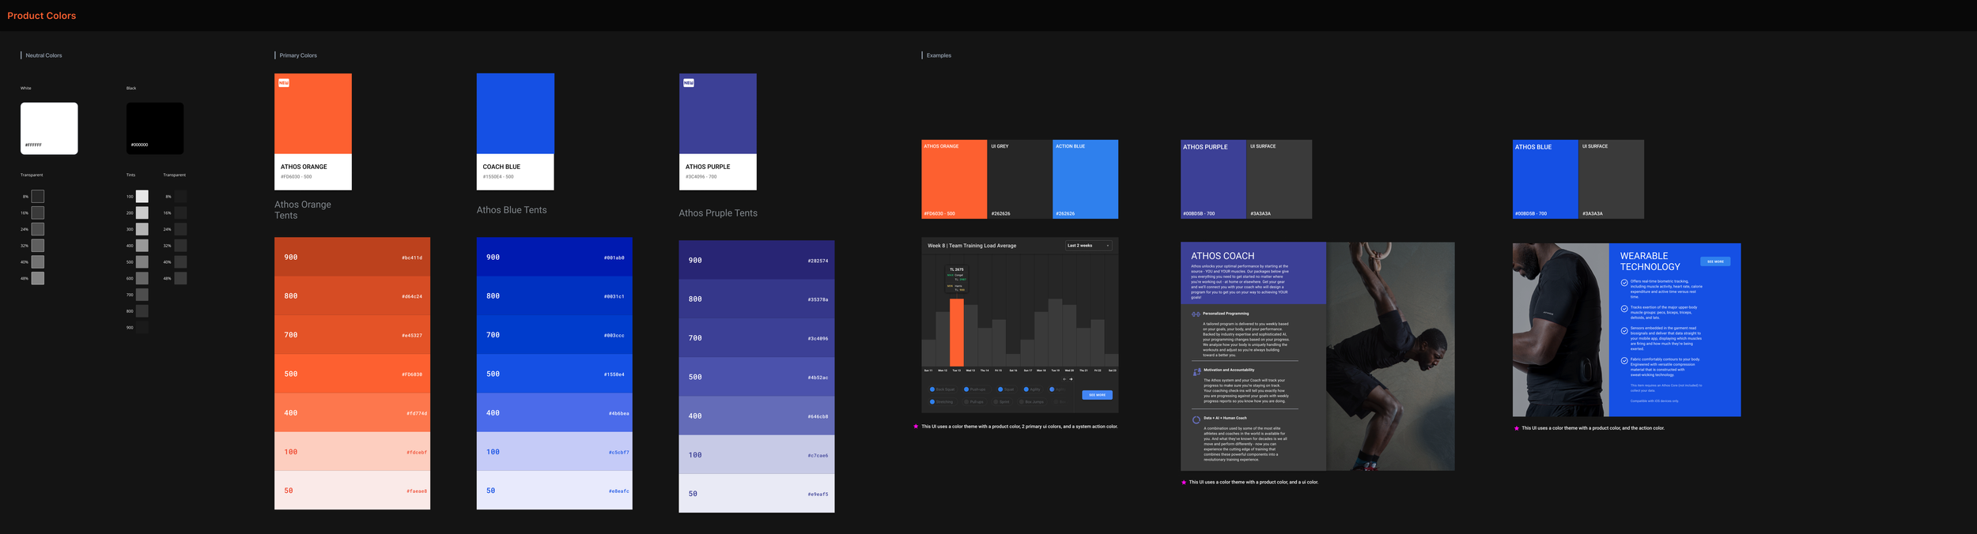
Task: Click the Examples section label
Action: pos(939,55)
